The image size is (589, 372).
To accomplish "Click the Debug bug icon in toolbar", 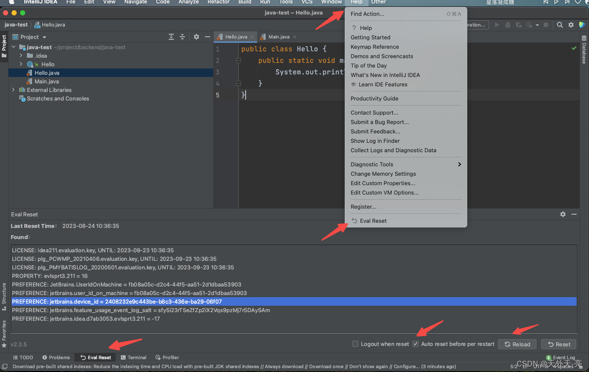I will click(x=508, y=25).
